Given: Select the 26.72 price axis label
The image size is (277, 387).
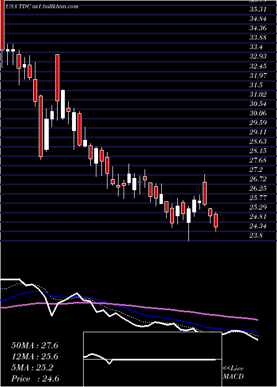Looking at the screenshot, I should point(258,179).
